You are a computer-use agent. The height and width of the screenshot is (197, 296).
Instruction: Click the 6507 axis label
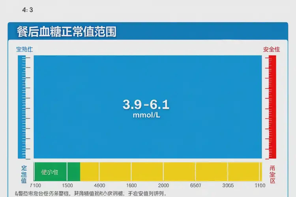196,186
